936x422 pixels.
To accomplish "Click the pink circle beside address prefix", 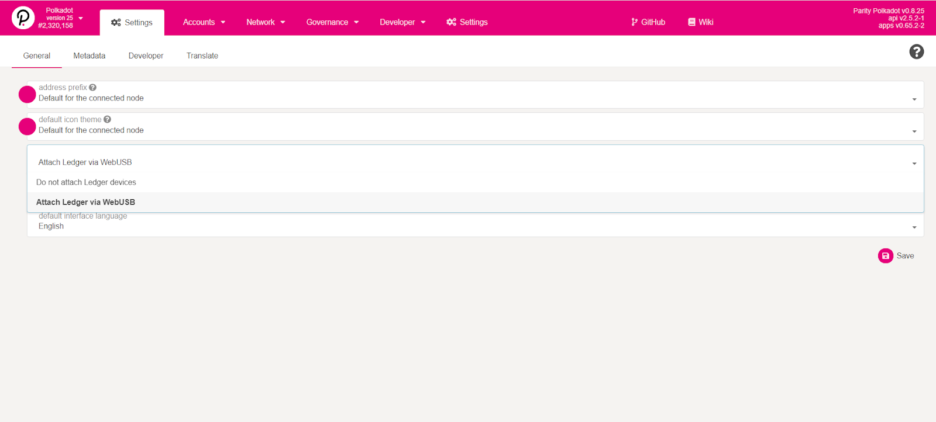I will (27, 94).
